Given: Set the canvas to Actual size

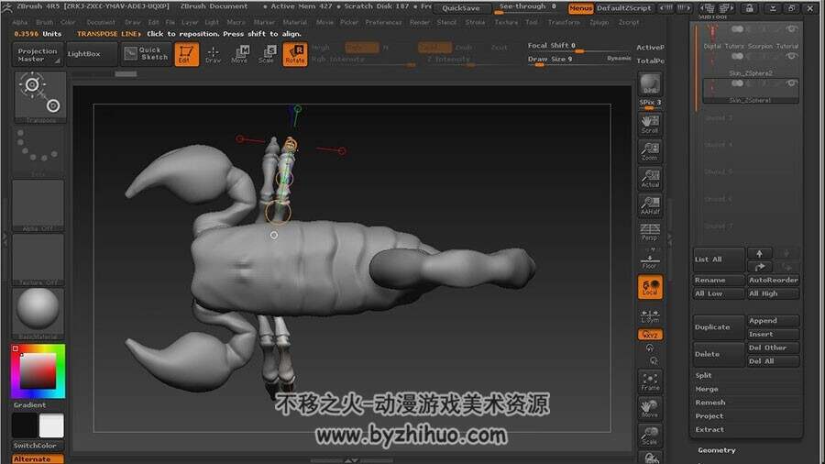Looking at the screenshot, I should click(x=650, y=179).
